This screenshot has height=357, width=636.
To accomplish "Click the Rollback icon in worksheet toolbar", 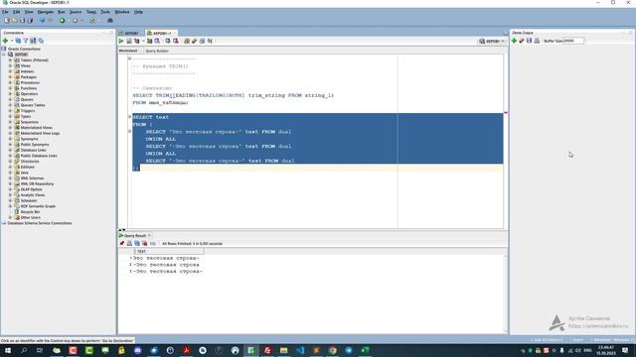I will pyautogui.click(x=175, y=41).
